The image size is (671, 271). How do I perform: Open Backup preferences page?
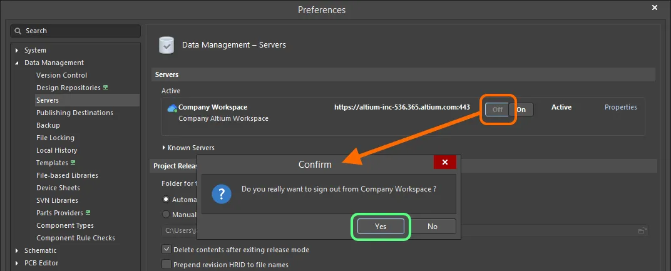click(48, 125)
